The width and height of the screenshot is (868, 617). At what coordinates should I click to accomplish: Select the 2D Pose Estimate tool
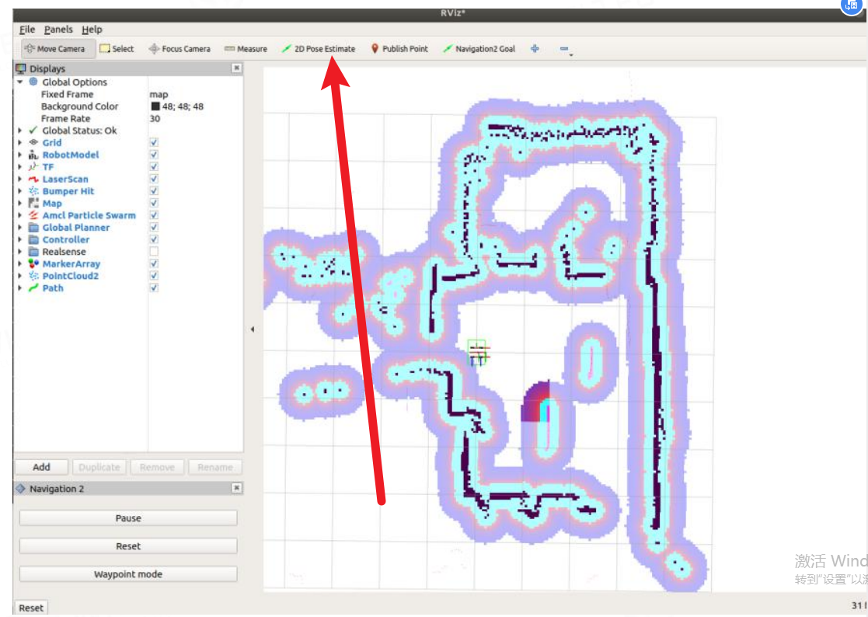(319, 49)
